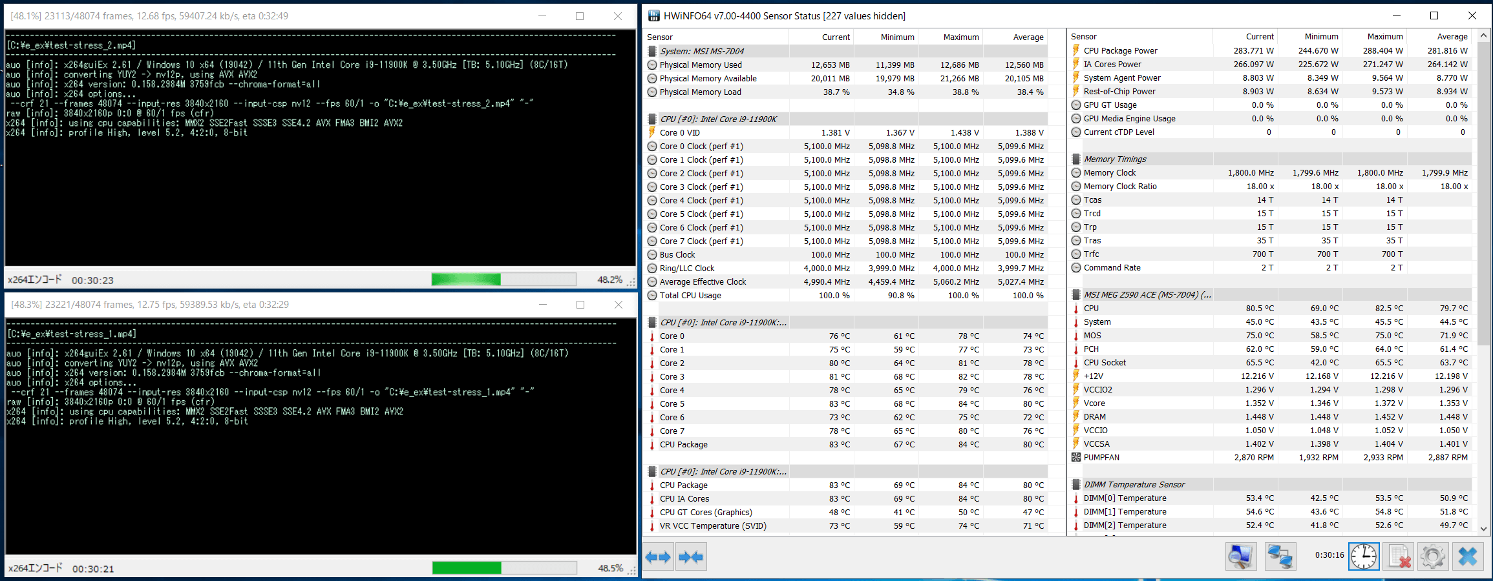Click the right pane Minimum column header

click(1310, 37)
